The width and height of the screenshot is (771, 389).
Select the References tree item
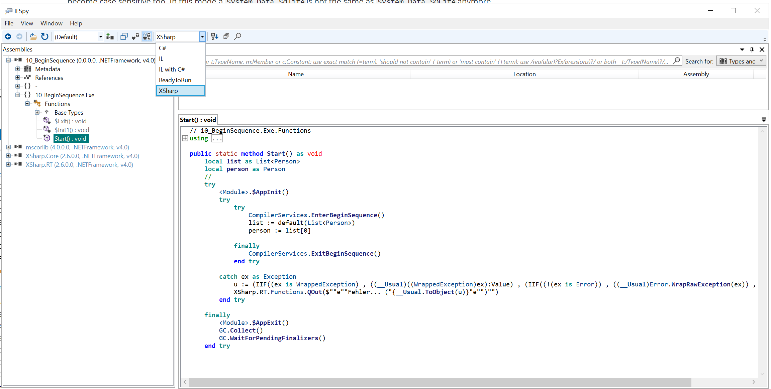pos(49,78)
